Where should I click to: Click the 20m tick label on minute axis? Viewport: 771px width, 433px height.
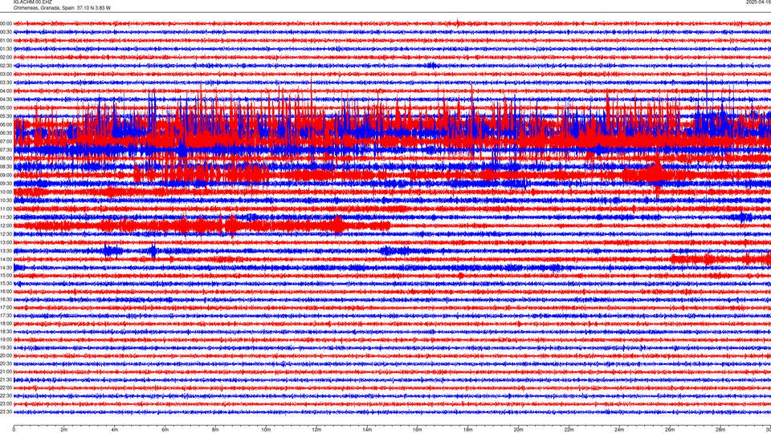point(518,430)
